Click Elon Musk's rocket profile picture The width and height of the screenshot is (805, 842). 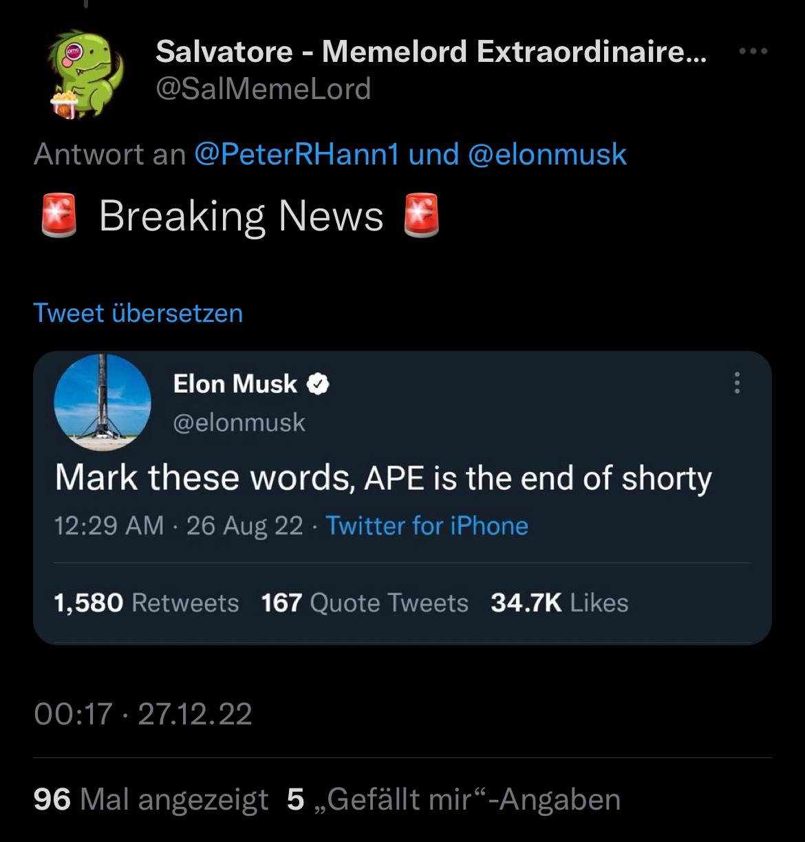point(103,402)
